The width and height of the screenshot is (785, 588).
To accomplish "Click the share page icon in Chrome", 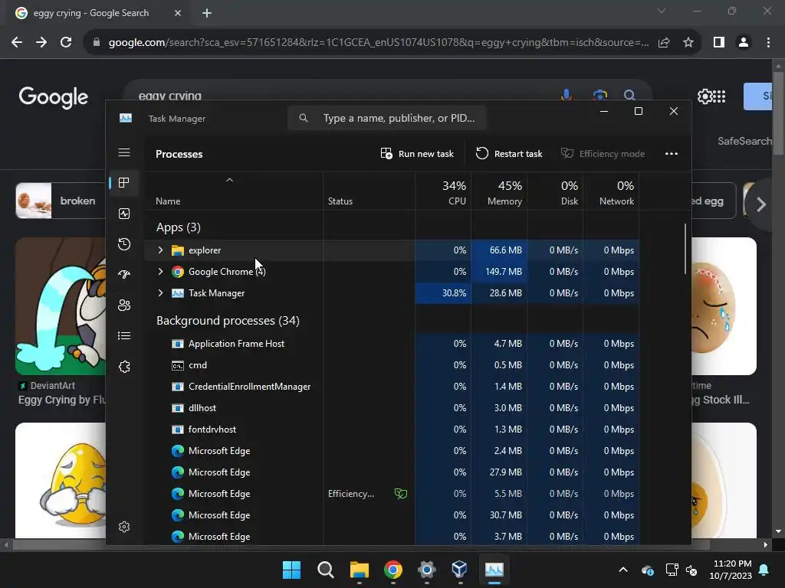I will tap(664, 43).
